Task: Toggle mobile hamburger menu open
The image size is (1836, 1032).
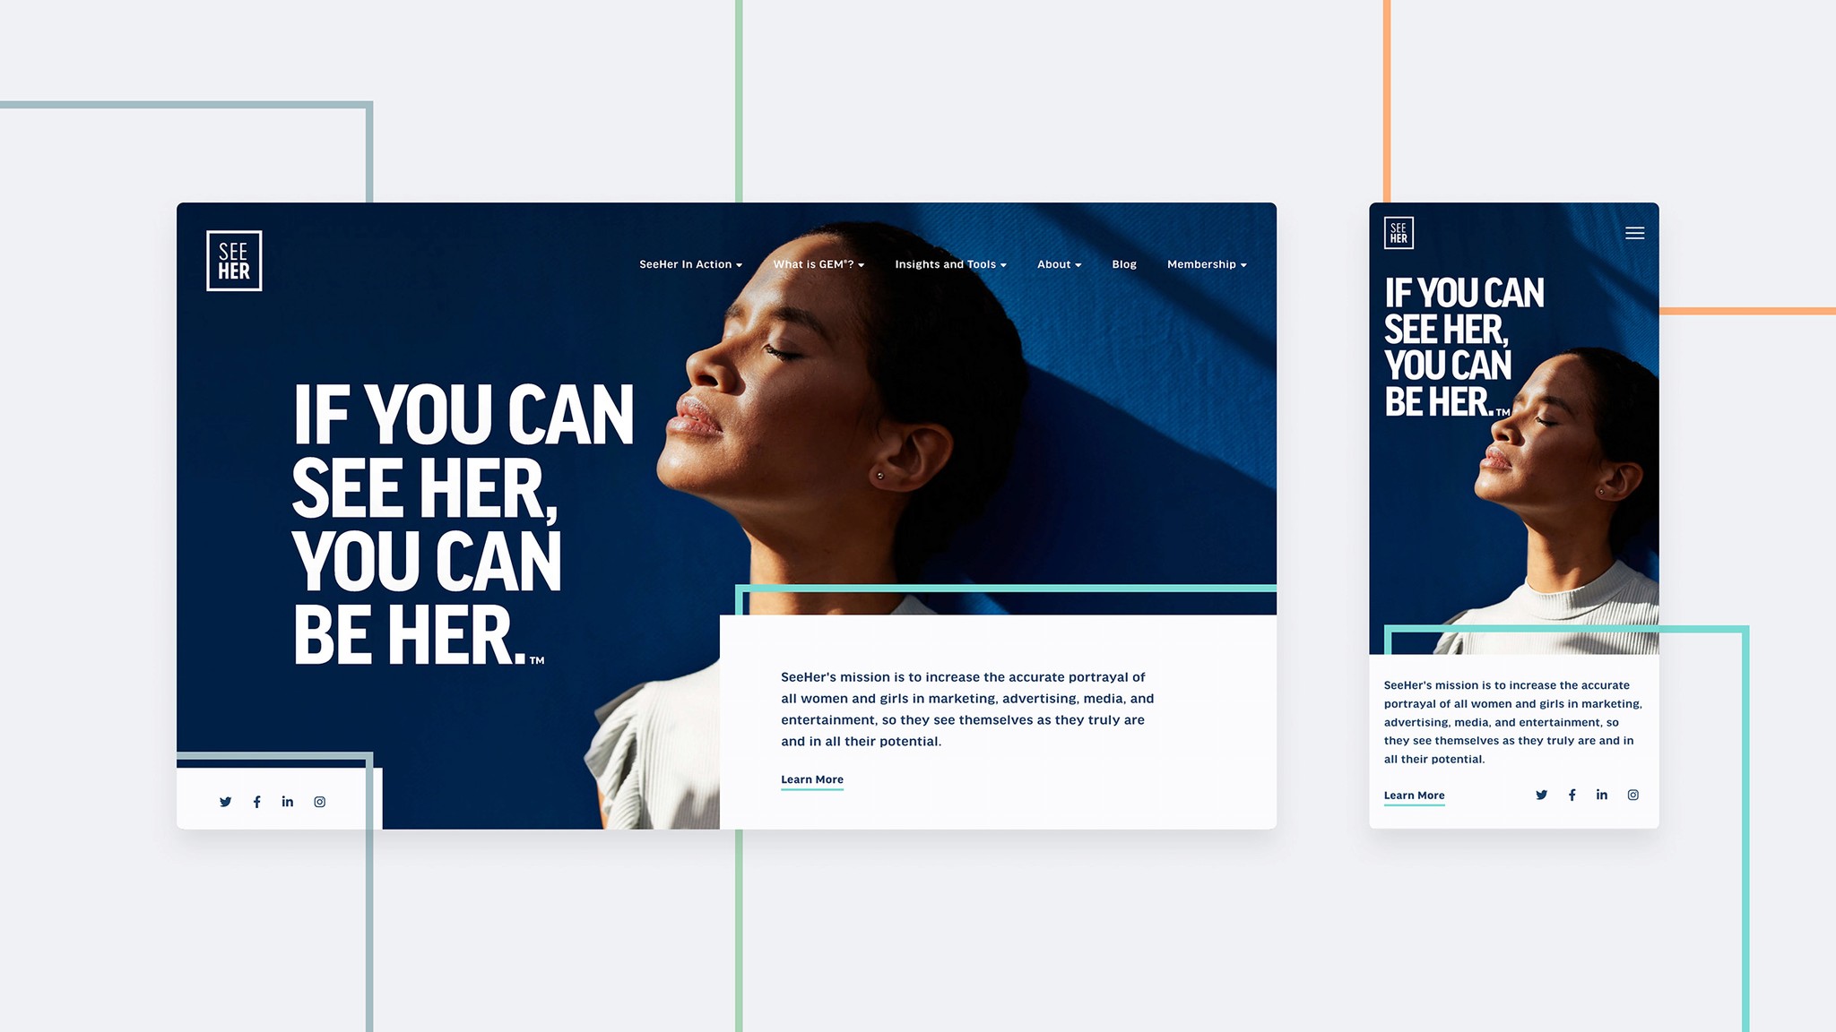Action: [1633, 232]
